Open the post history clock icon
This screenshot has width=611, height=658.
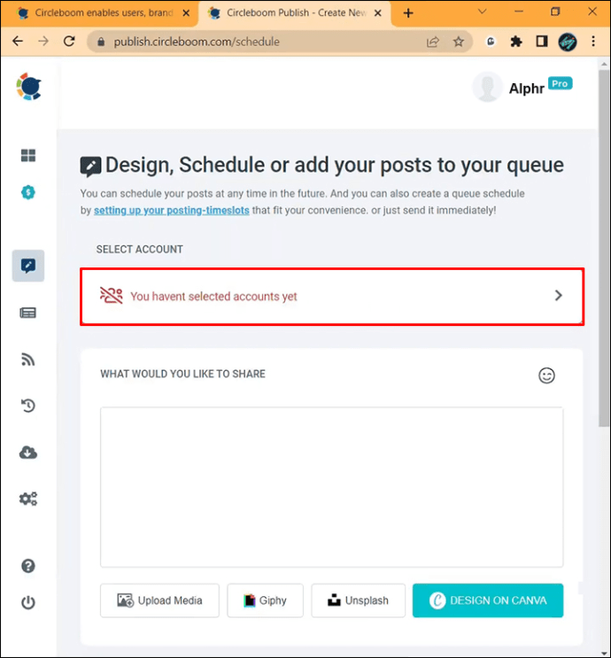(28, 406)
